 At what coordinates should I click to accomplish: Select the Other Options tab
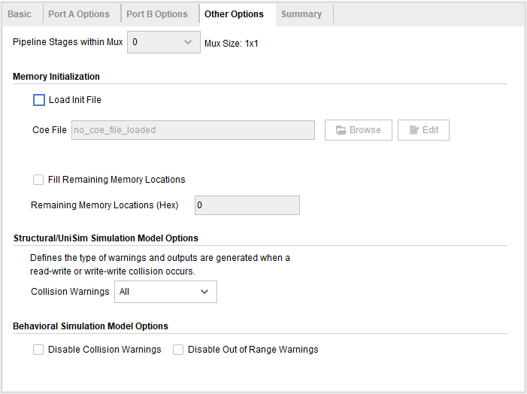point(234,14)
